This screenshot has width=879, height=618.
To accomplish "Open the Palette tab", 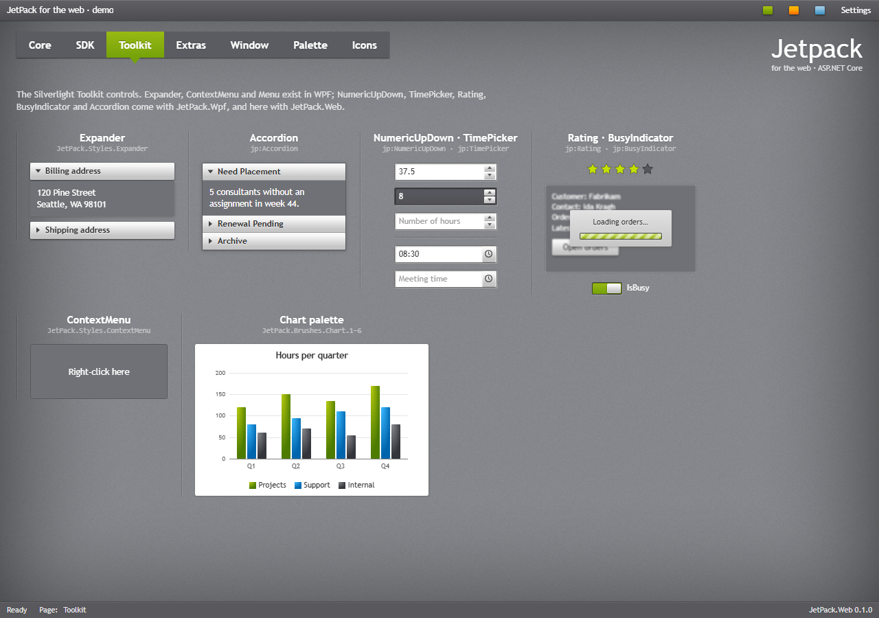I will click(310, 45).
